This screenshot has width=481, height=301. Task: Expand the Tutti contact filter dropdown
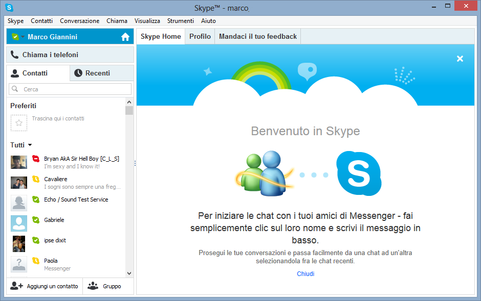(x=30, y=145)
